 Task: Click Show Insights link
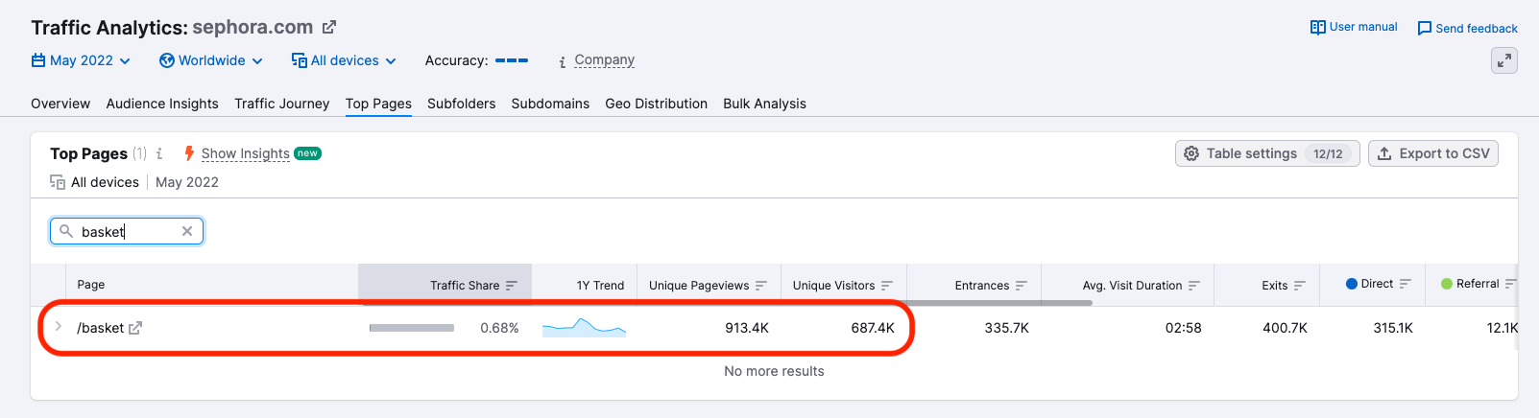(x=245, y=153)
